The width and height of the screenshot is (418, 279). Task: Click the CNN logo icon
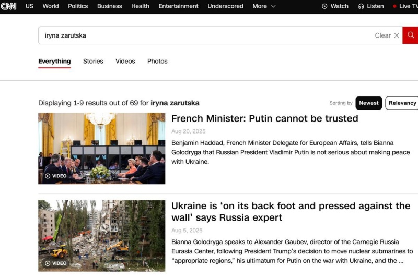8,6
